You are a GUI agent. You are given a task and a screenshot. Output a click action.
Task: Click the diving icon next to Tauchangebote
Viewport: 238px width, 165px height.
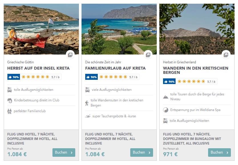tap(88, 116)
